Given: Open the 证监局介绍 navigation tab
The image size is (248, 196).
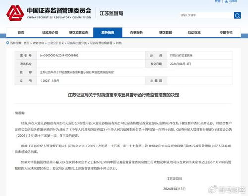Looking at the screenshot, I should click(50, 33).
